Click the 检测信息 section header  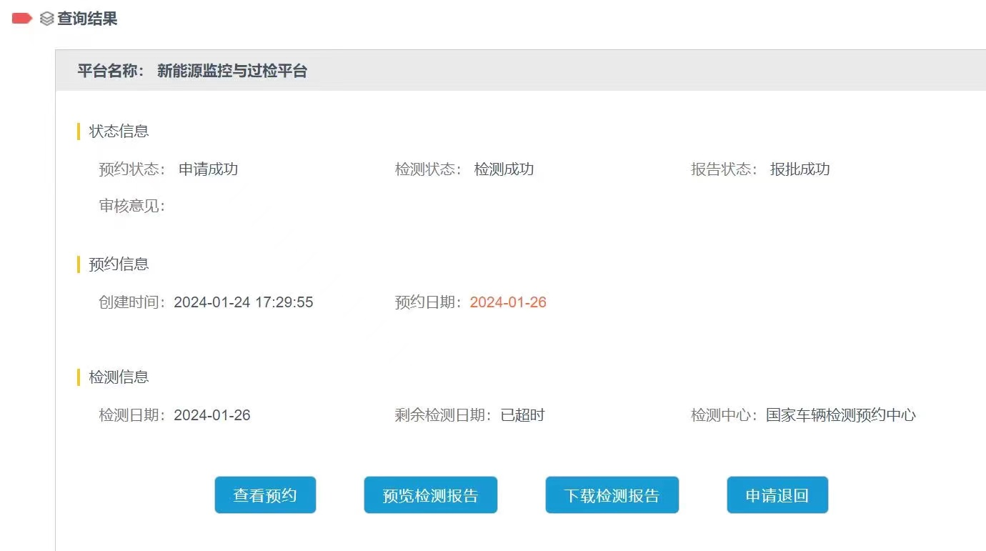119,377
